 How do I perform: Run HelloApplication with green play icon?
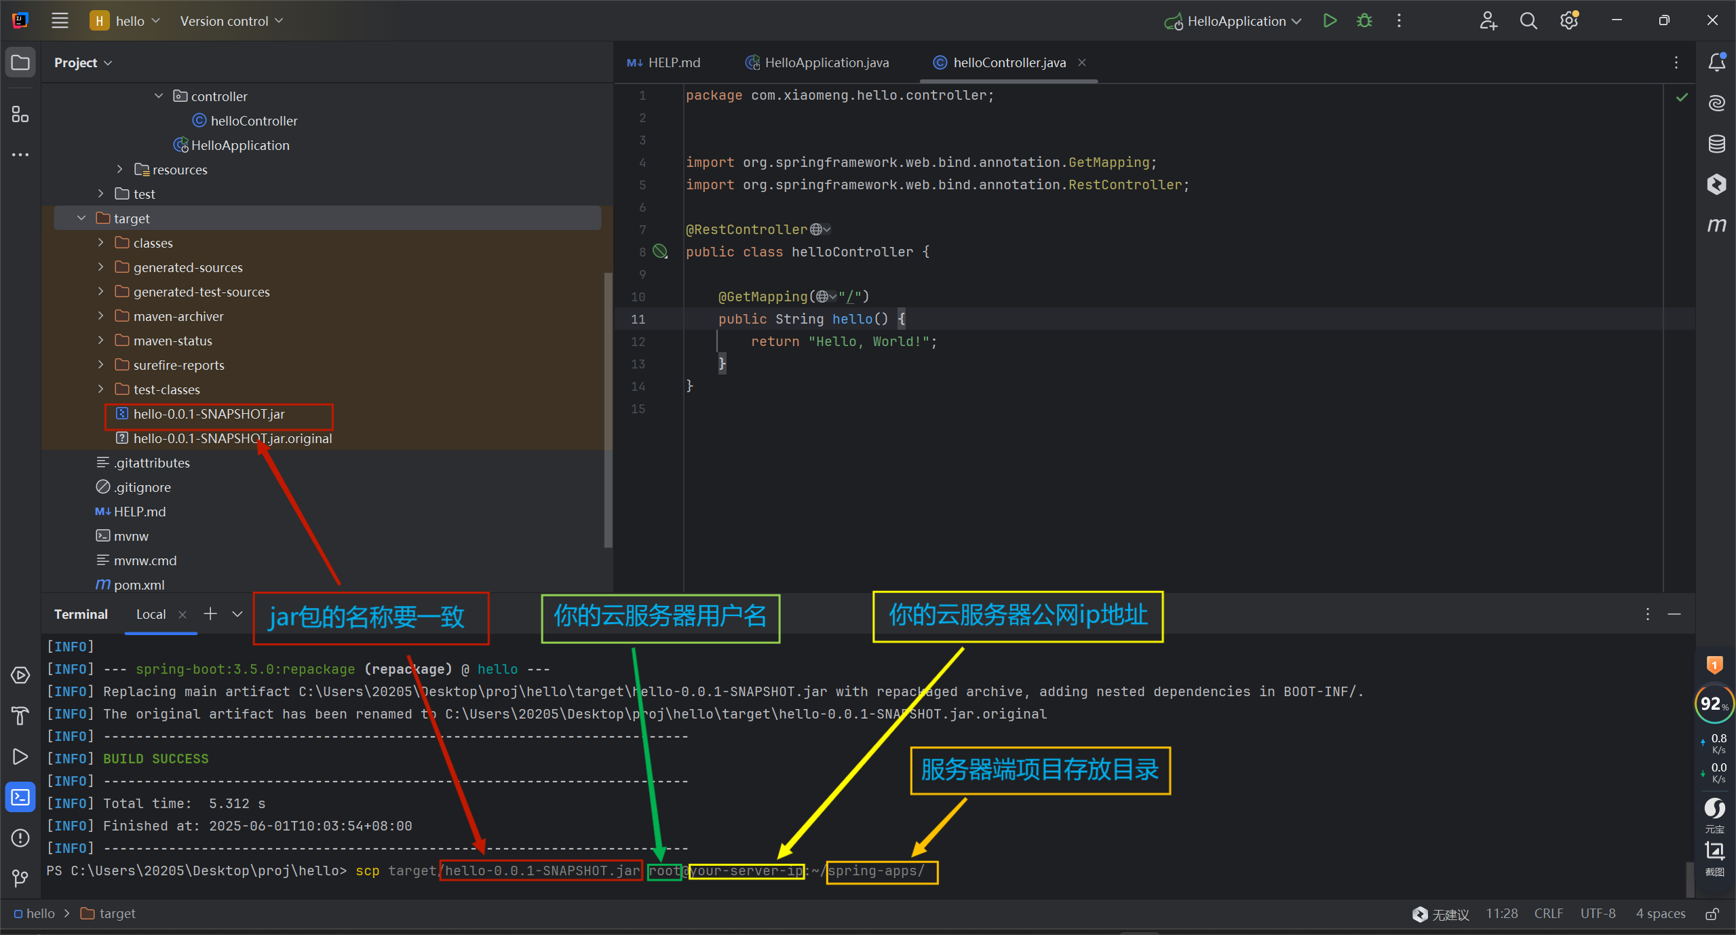coord(1330,21)
